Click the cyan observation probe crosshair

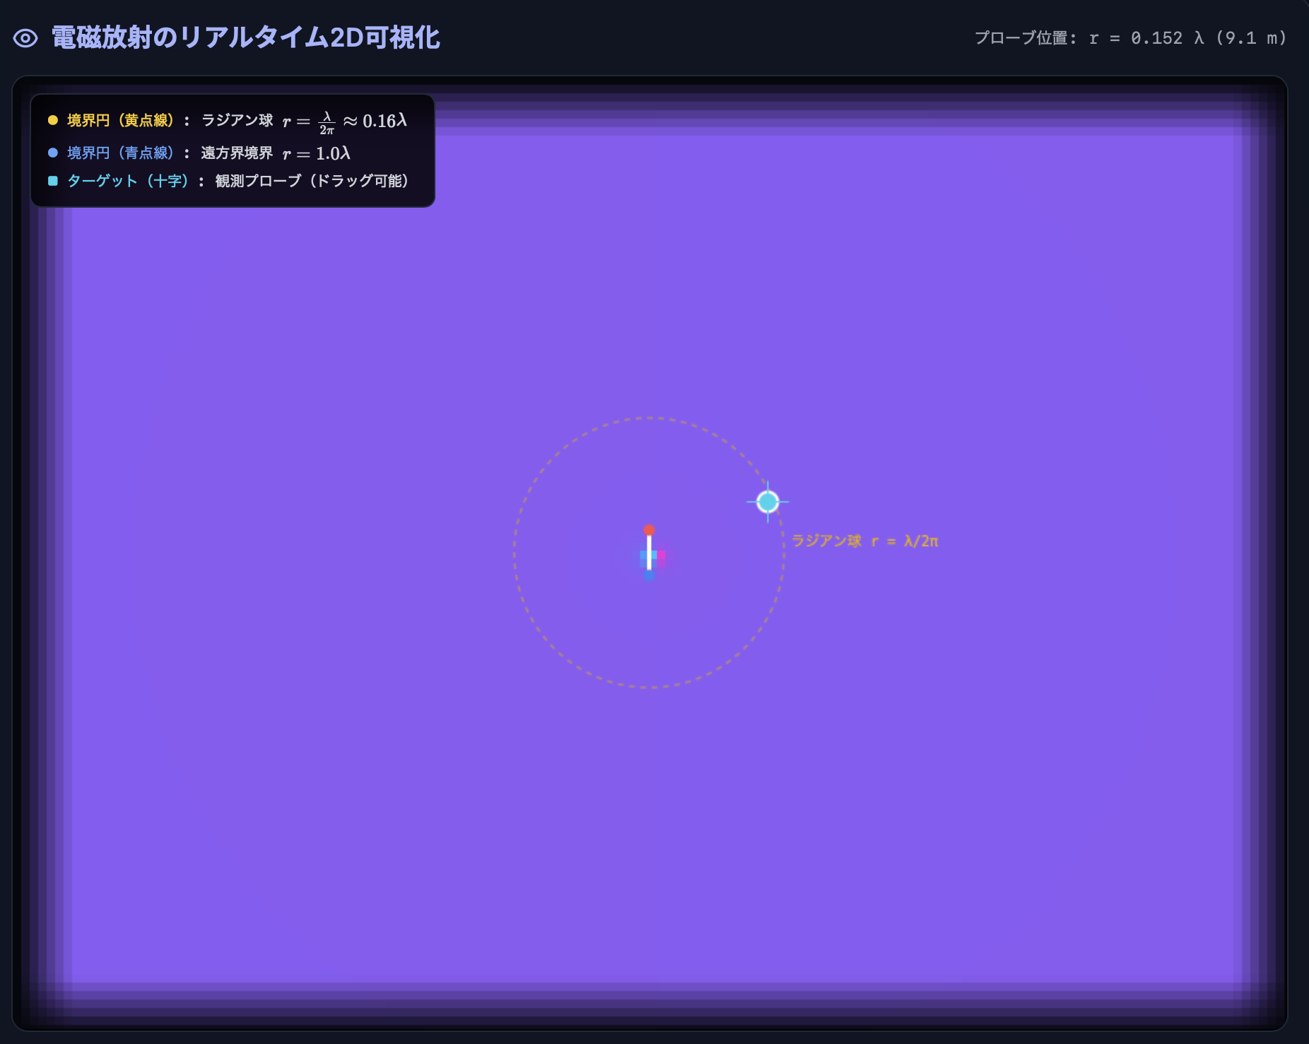tap(768, 502)
